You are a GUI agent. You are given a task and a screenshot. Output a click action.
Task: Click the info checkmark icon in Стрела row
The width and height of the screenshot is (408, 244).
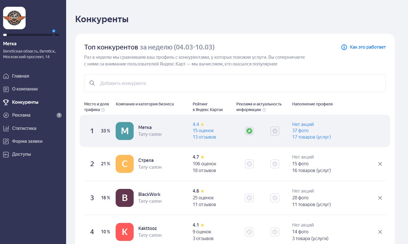tap(275, 164)
